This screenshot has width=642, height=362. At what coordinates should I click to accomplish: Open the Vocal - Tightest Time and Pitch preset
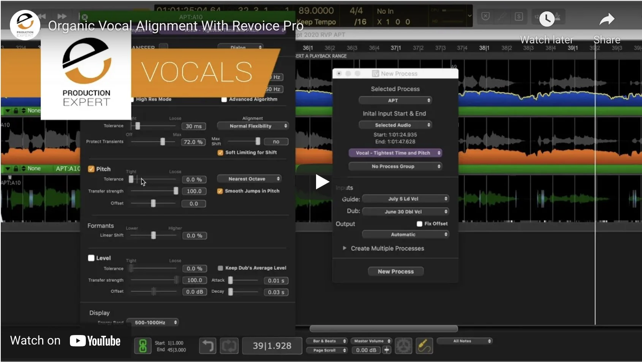coord(395,153)
